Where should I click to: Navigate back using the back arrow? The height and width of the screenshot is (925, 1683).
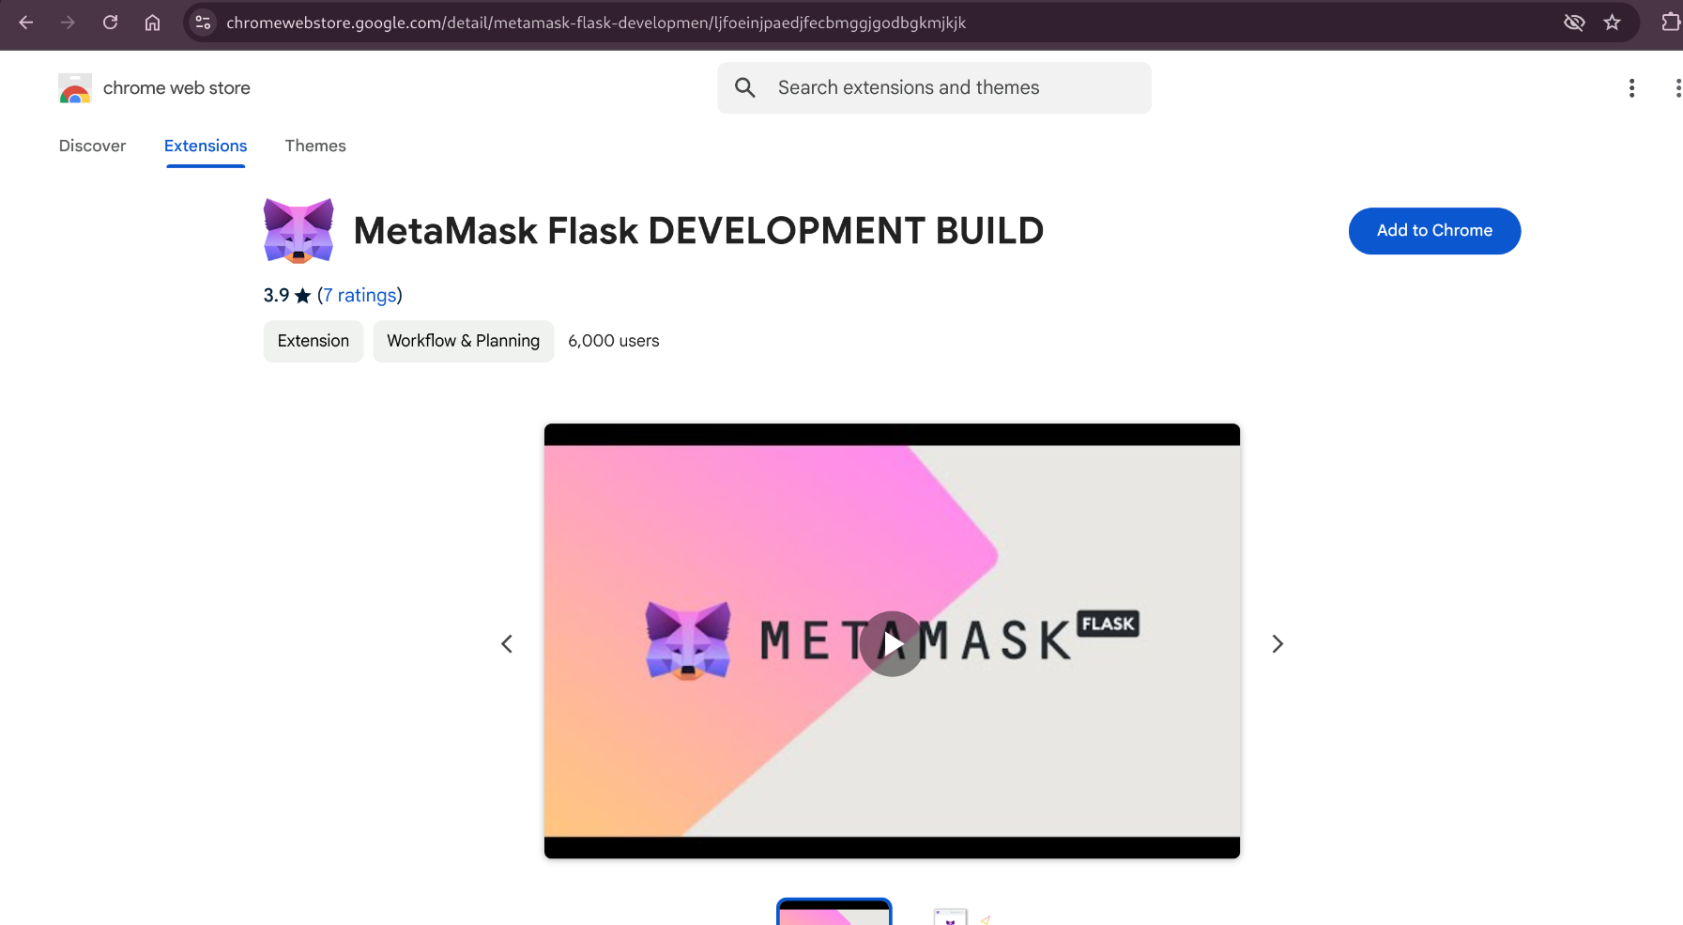pyautogui.click(x=25, y=22)
